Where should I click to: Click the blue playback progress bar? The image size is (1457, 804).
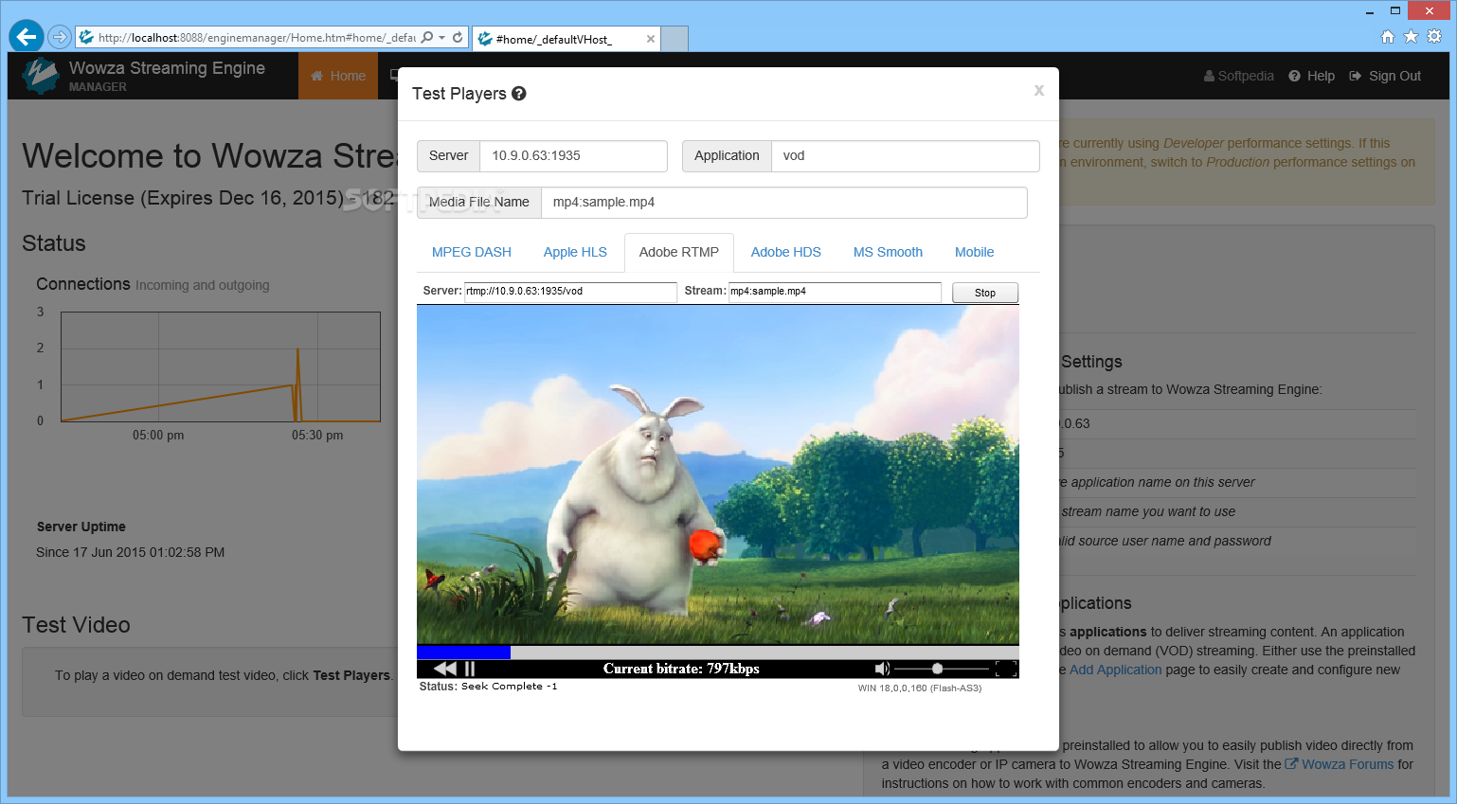464,652
